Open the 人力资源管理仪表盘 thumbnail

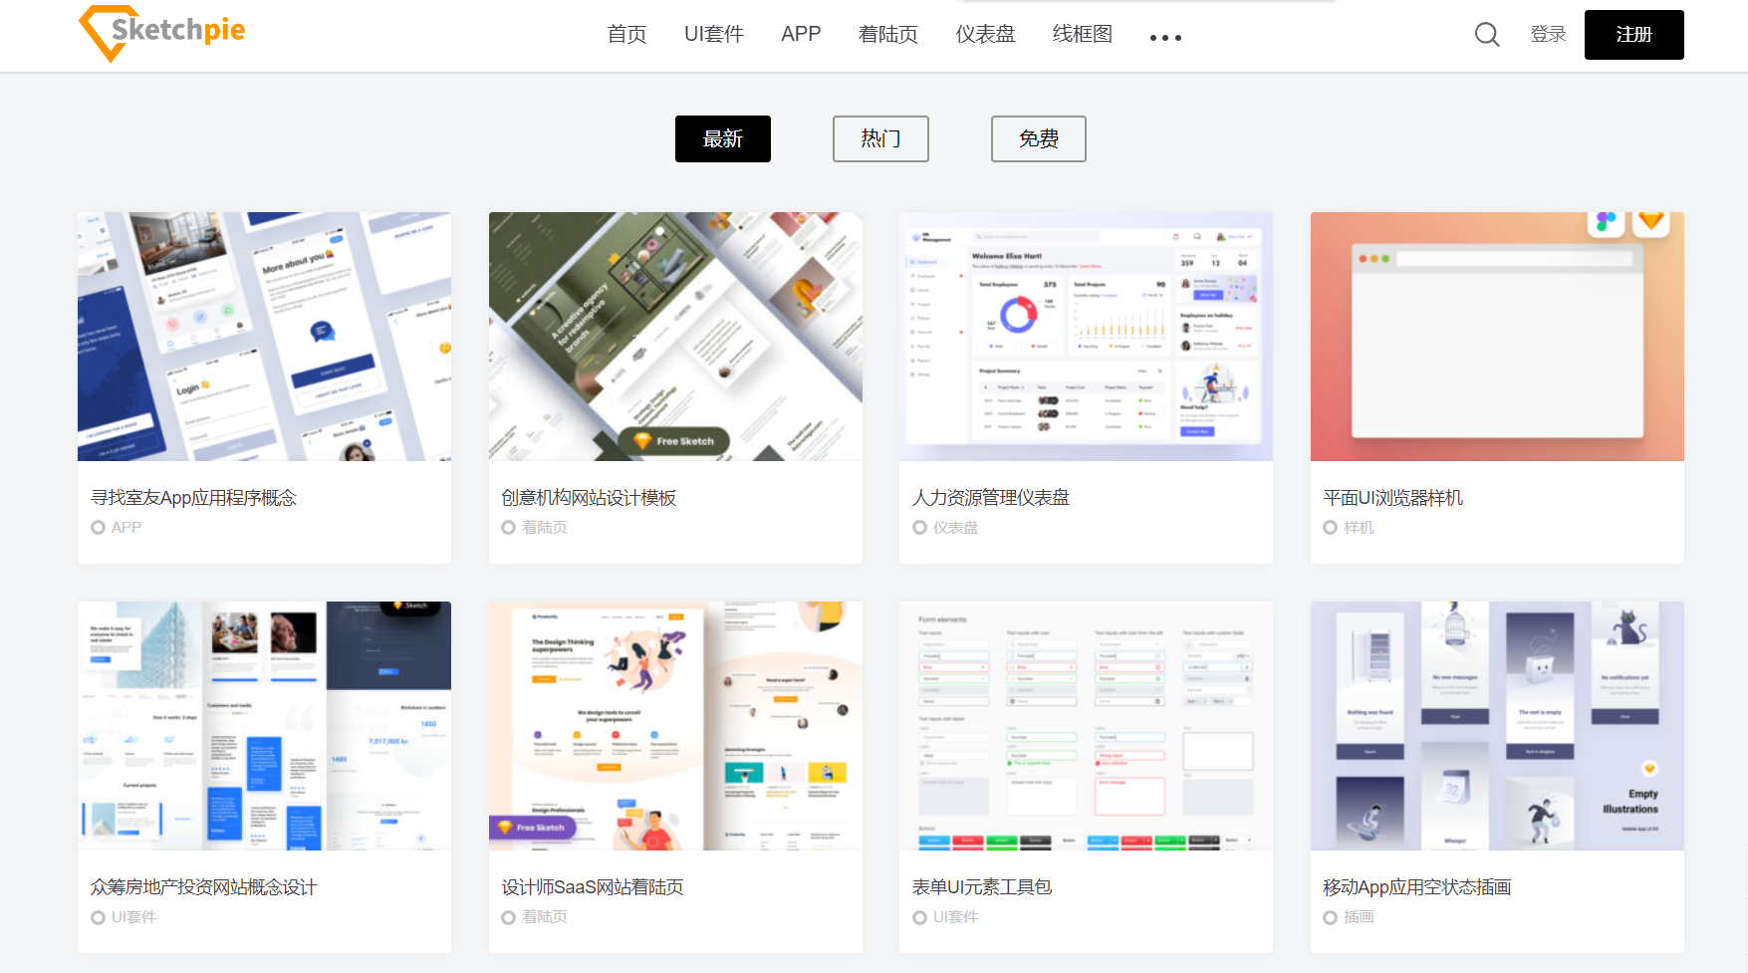1086,337
